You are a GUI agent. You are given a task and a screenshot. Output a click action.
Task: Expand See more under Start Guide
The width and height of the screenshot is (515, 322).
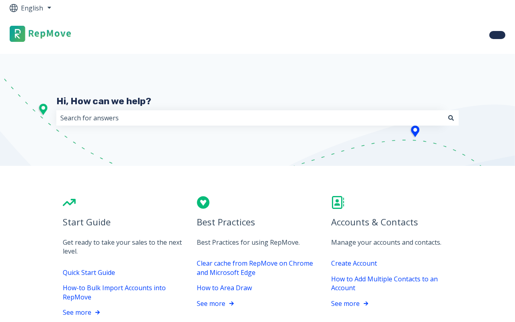81,312
